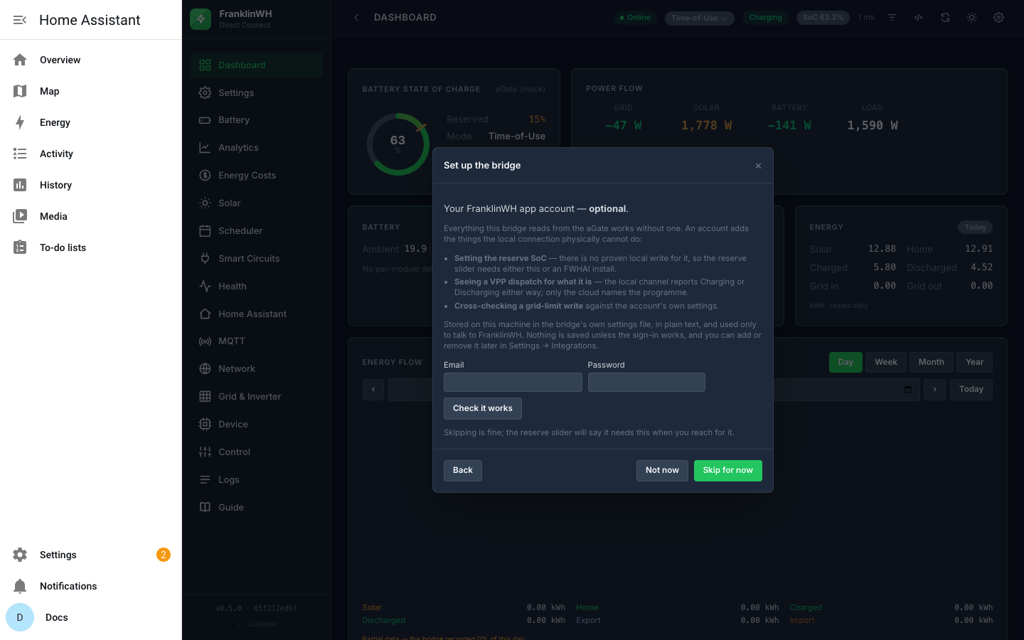The width and height of the screenshot is (1024, 640).
Task: Open Smart Circuits in FranklinWH menu
Action: click(256, 259)
